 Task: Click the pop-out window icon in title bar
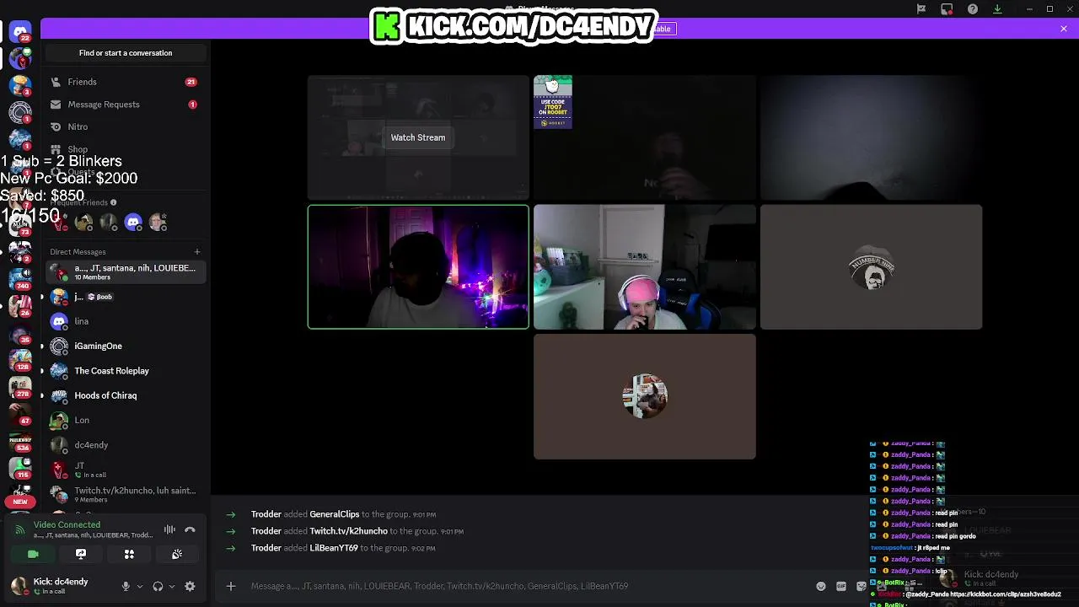[x=947, y=9]
